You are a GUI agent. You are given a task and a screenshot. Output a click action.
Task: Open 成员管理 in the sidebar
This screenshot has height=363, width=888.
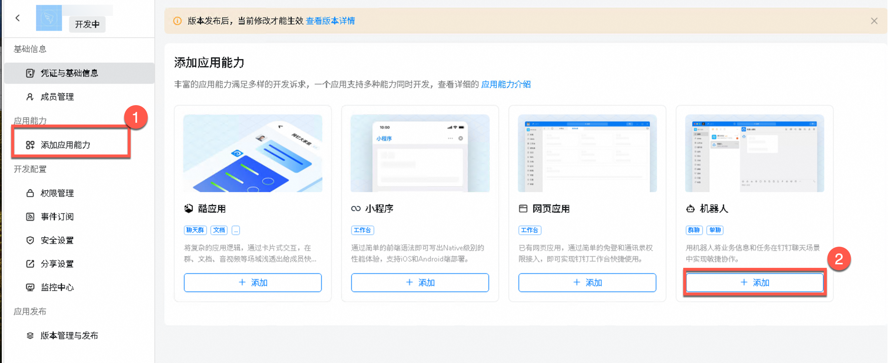[57, 97]
